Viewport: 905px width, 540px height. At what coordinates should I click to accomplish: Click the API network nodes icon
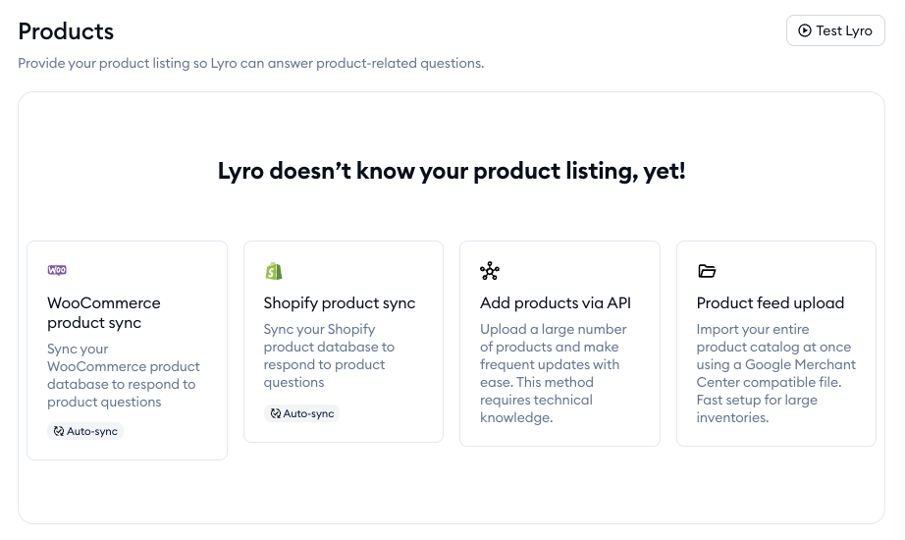click(490, 271)
